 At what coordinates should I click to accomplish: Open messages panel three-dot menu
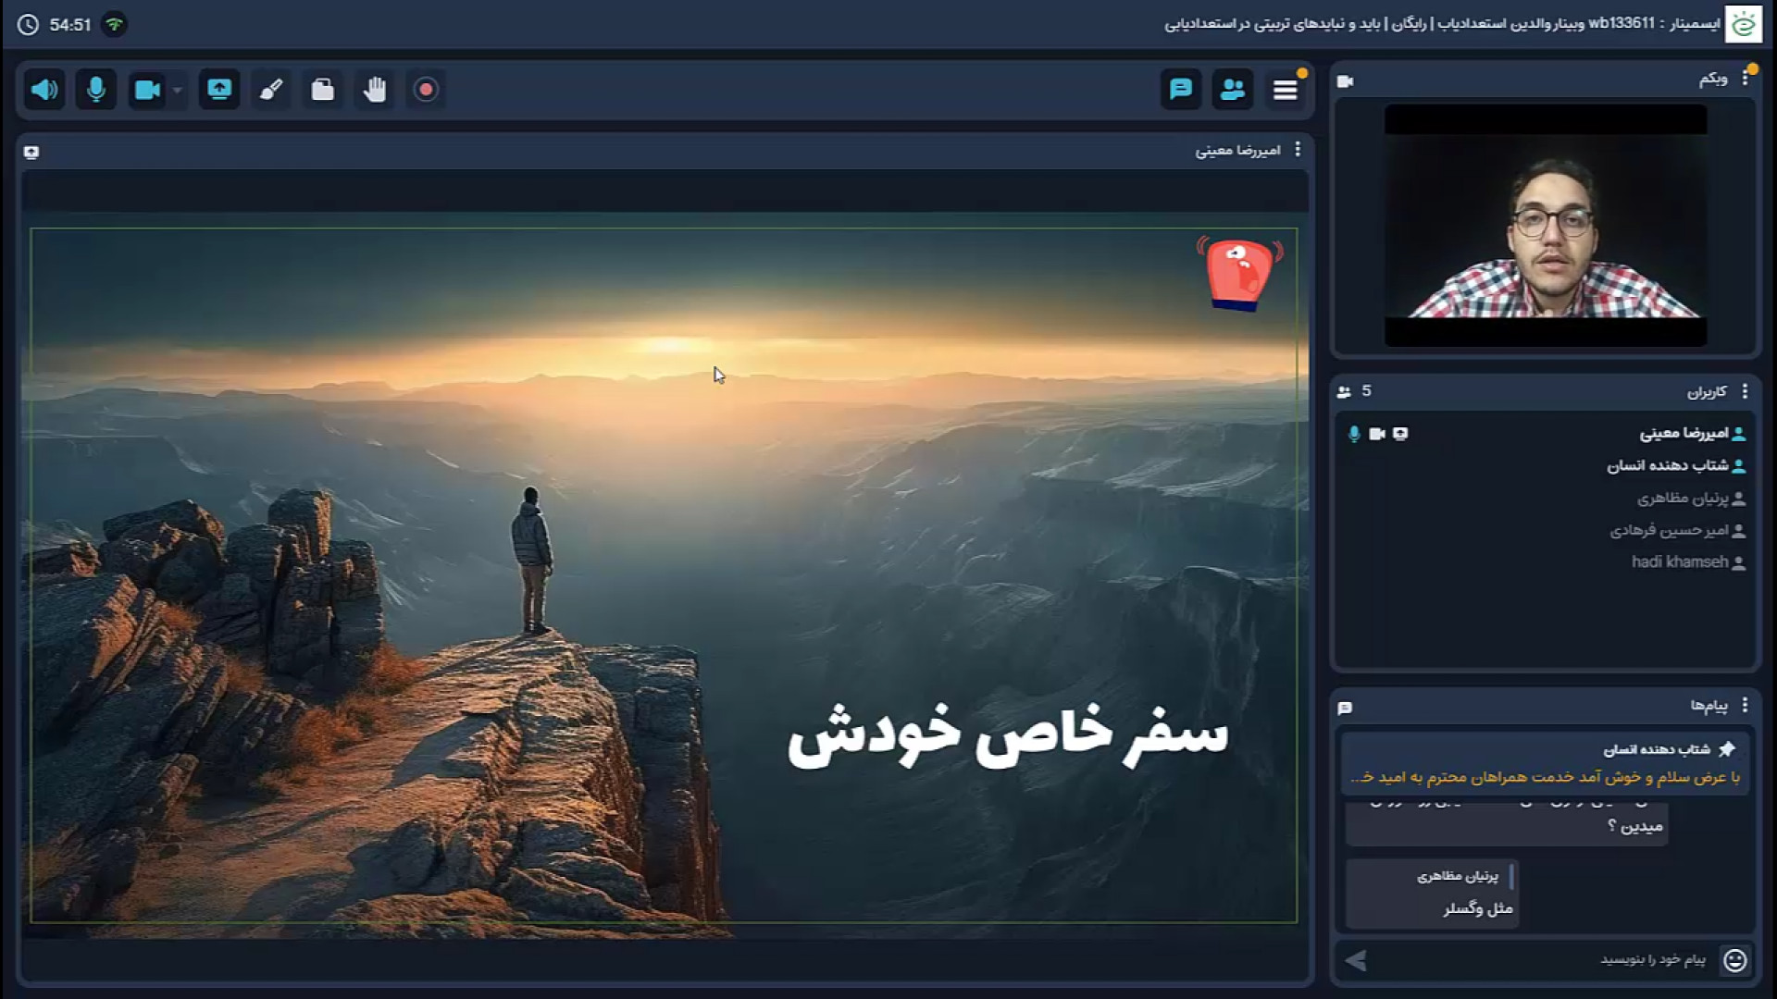[x=1745, y=706]
